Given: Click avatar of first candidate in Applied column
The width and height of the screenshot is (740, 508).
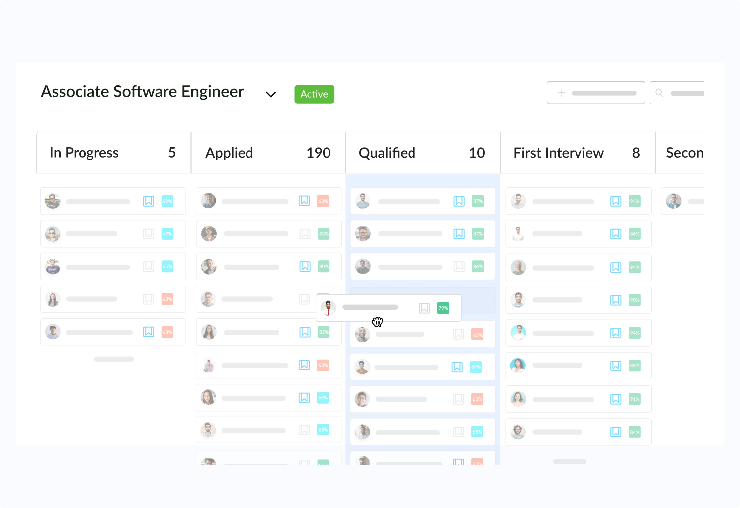Looking at the screenshot, I should 209,201.
